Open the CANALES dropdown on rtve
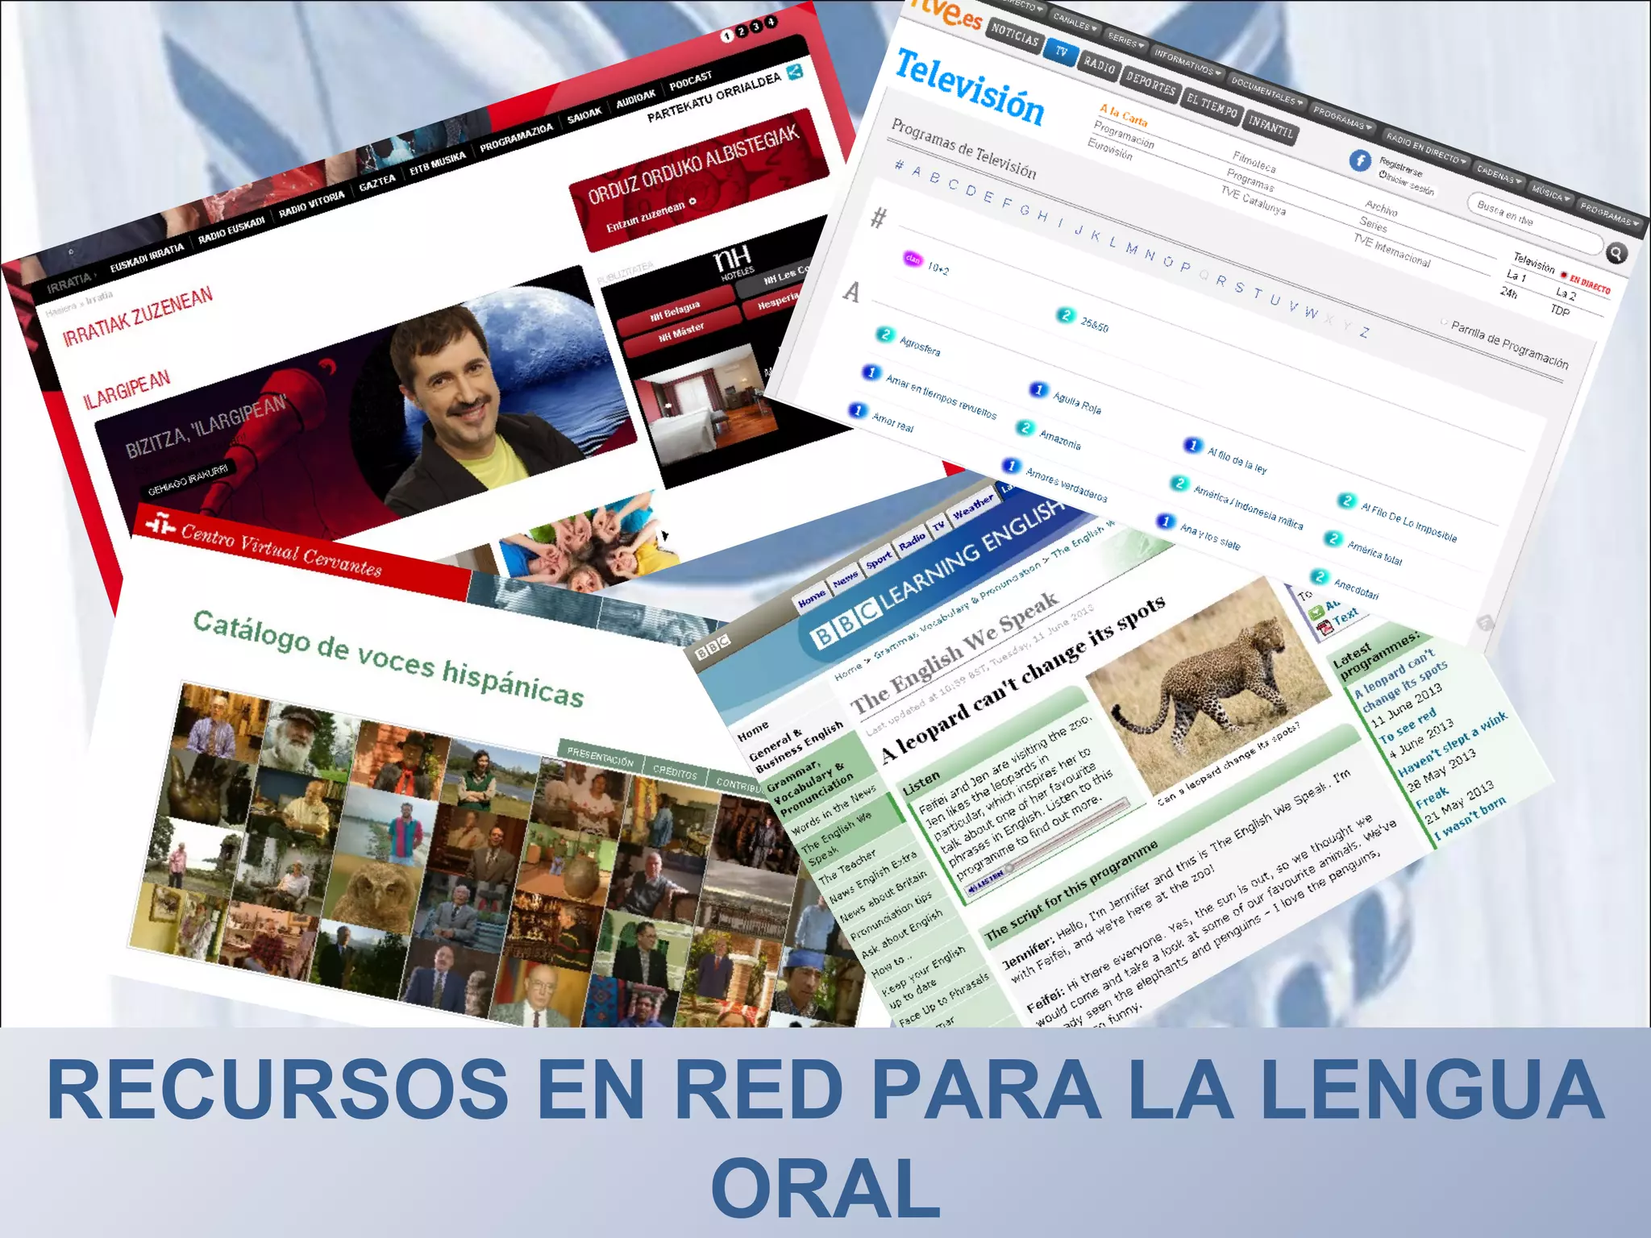This screenshot has width=1651, height=1238. coord(1075,23)
